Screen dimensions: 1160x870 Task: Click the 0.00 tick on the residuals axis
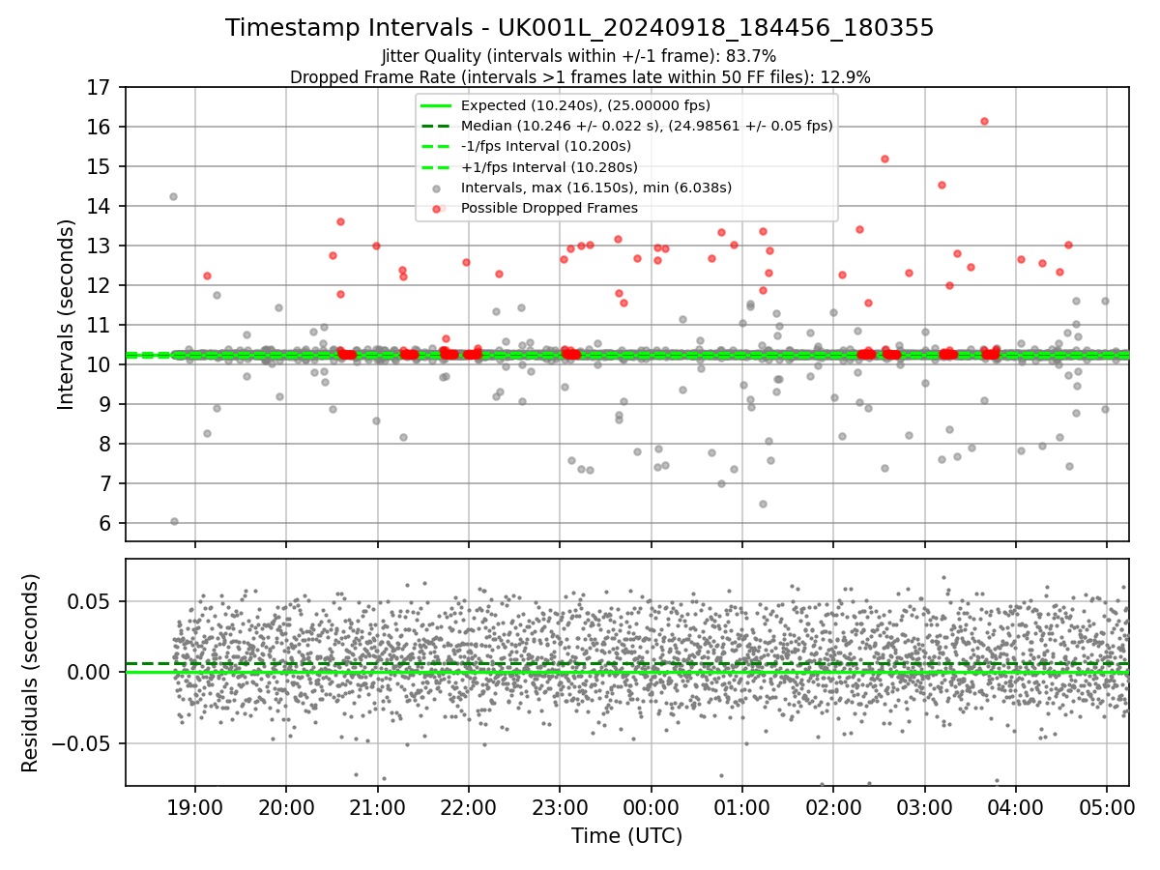[90, 672]
